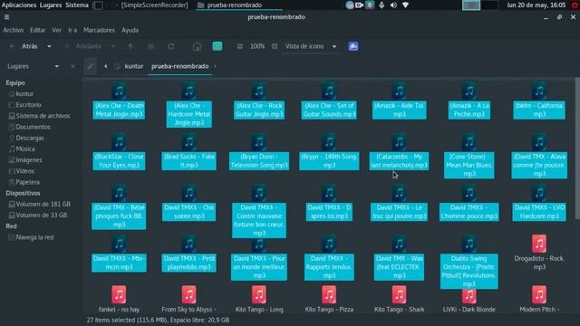The image size is (580, 326).
Task: Switch to SimpleScreenRecorder in the taskbar
Action: pos(150,5)
